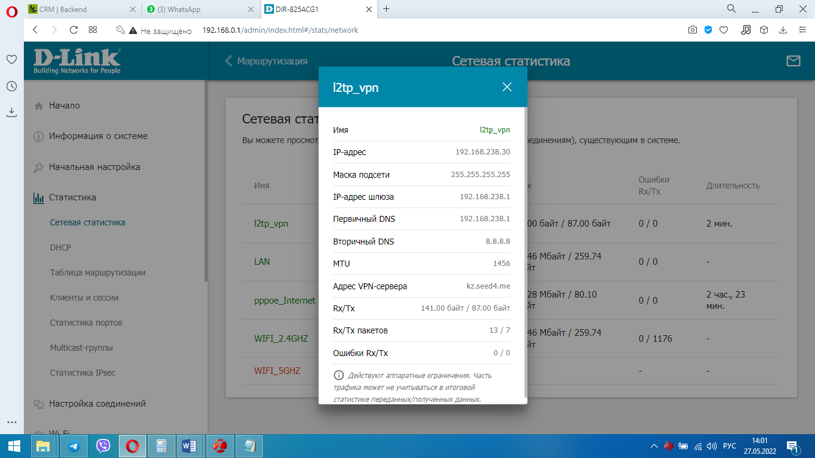
Task: Open Windows notification center
Action: pyautogui.click(x=794, y=446)
